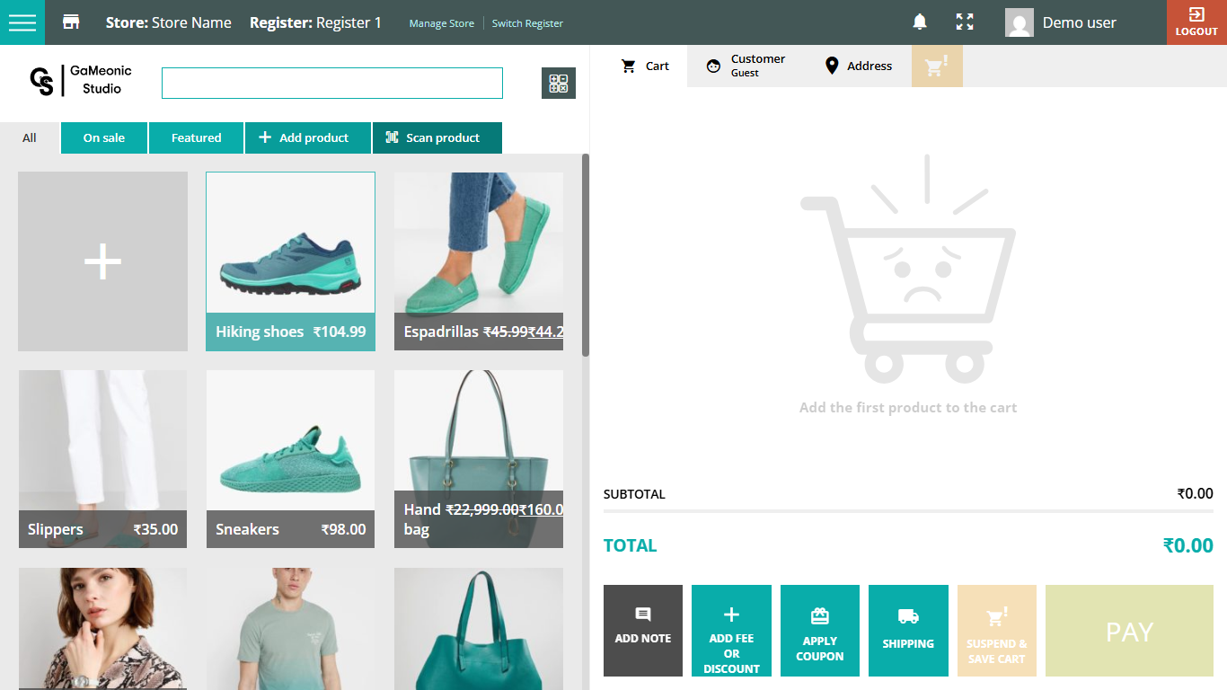Click the empty tile plus icon
The image size is (1227, 690).
point(102,261)
